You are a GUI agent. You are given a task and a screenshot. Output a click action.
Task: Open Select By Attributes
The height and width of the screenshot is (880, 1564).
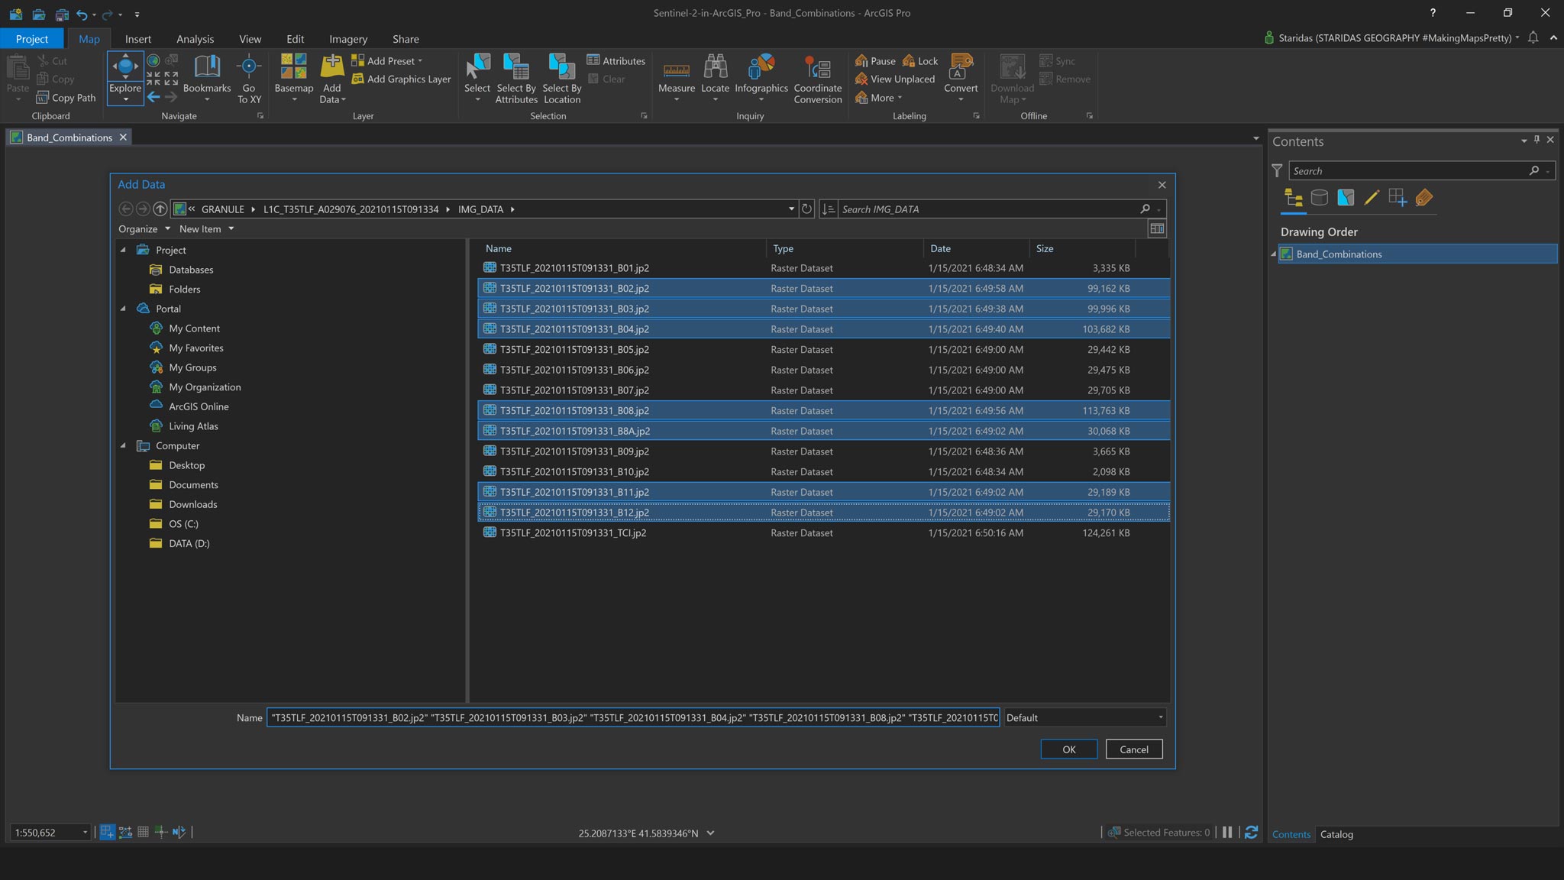click(516, 78)
